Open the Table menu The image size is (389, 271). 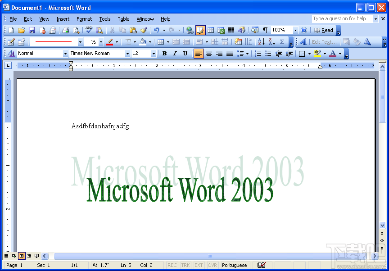point(123,19)
